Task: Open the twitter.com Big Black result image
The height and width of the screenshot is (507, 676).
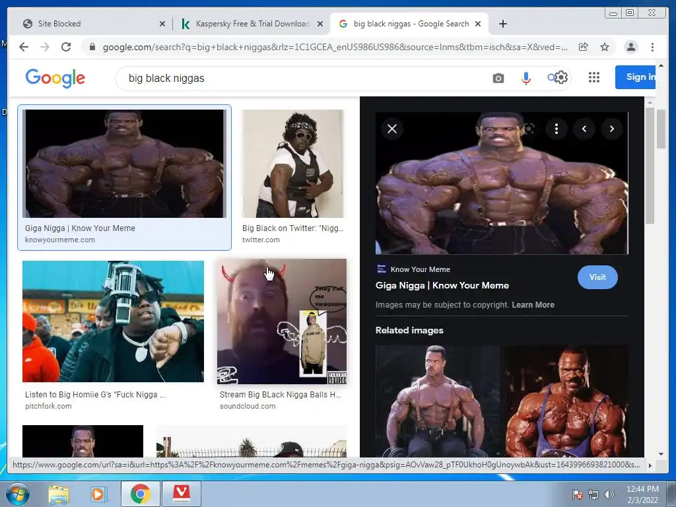Action: coord(292,164)
